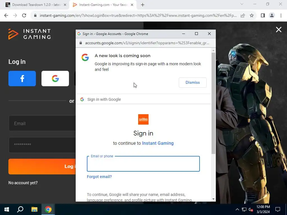
Task: Click the Google login button on Instant Gaming
Action: [x=55, y=78]
